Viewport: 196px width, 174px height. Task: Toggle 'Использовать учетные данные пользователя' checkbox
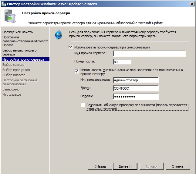76,71
